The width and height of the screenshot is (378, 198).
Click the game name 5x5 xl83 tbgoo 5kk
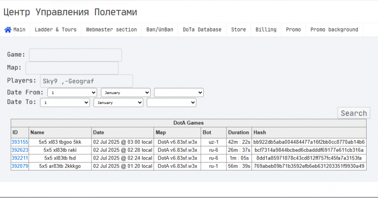[60, 142]
